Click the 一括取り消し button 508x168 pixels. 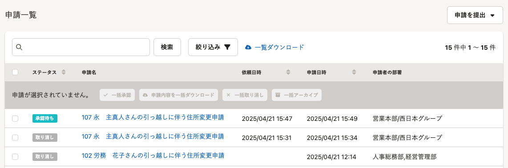245,95
